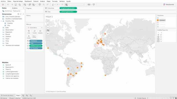Click the Latitud (generado) pill in Filas
177x99 pixels.
68,12
